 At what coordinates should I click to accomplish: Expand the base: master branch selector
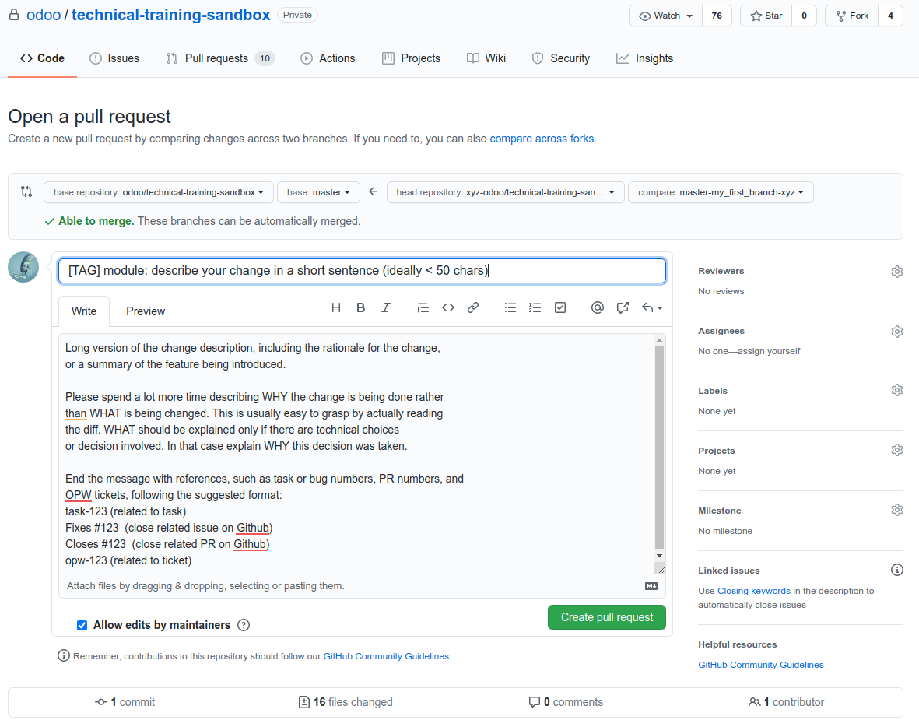click(318, 192)
